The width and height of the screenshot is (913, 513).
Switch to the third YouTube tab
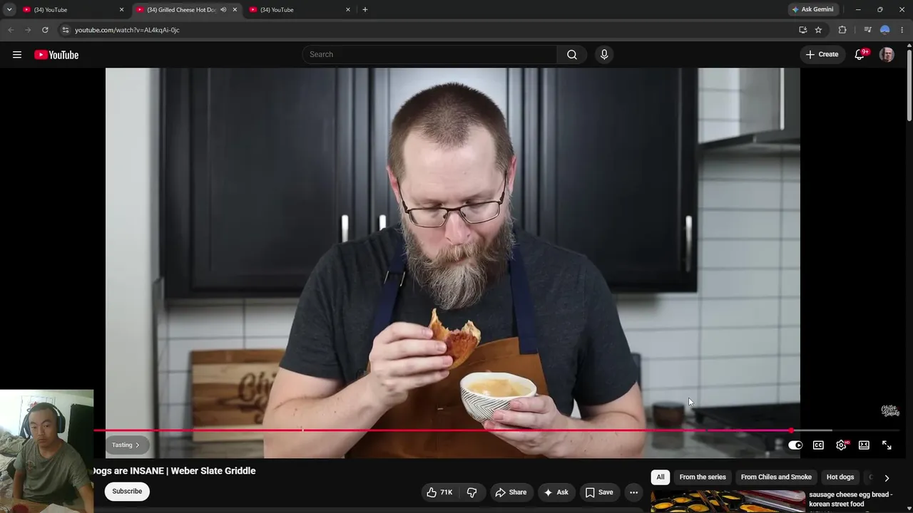[x=300, y=10]
